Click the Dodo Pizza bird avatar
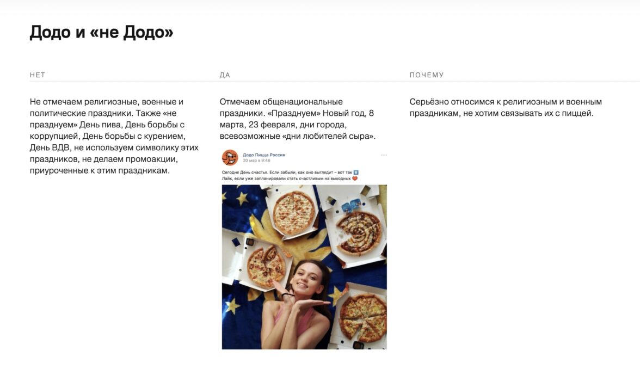640x369 pixels. 230,158
